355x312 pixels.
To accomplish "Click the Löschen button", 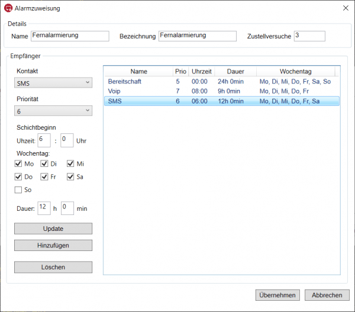I will 53,267.
